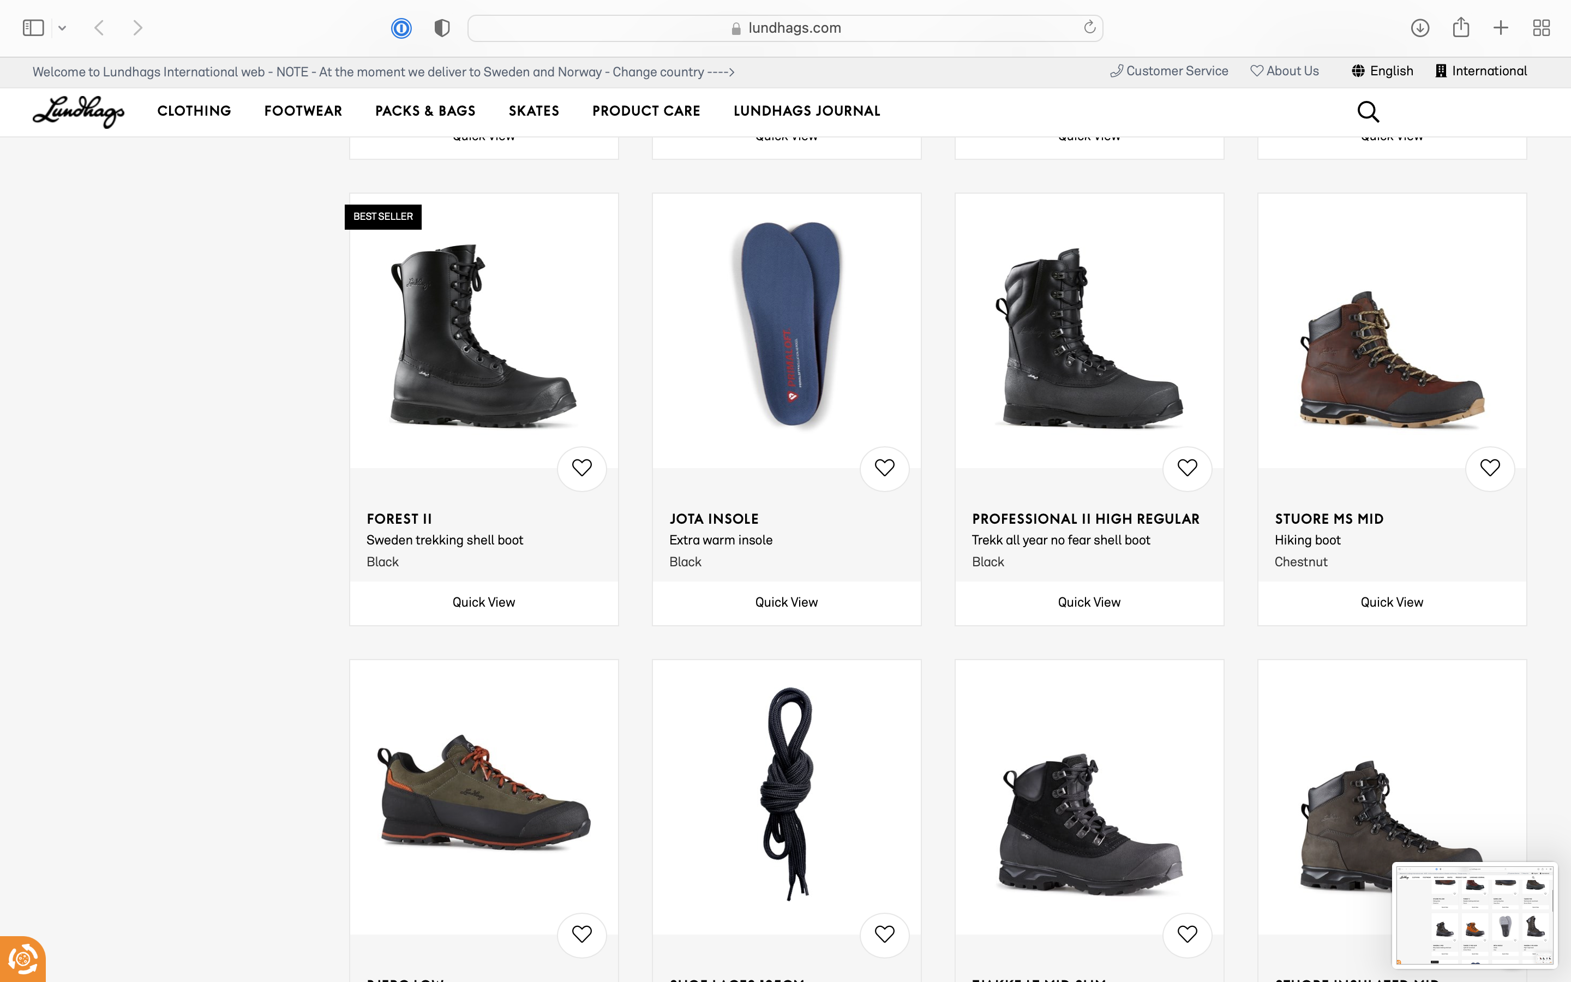Open the privacy shield report icon
Screen dimensions: 1571x982
pos(442,28)
